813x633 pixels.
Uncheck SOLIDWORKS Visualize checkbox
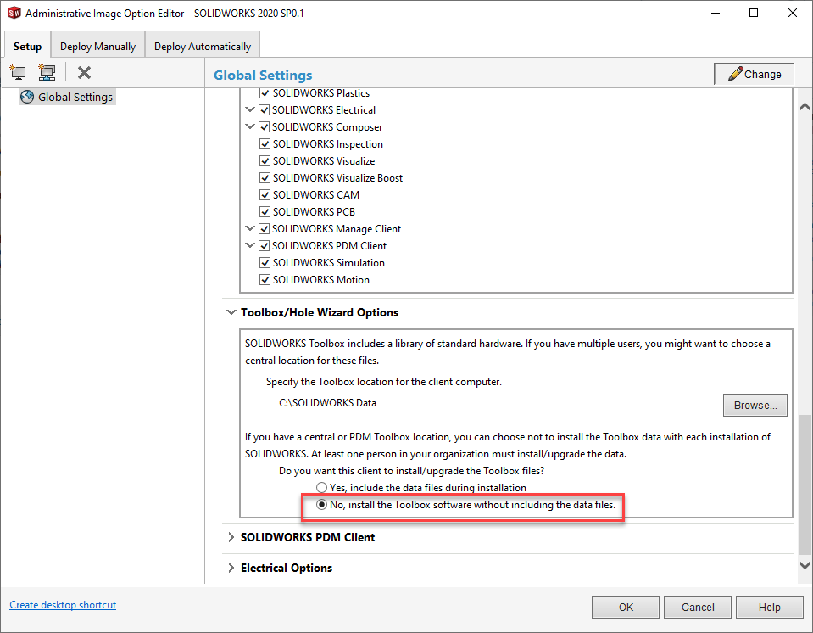click(x=265, y=161)
